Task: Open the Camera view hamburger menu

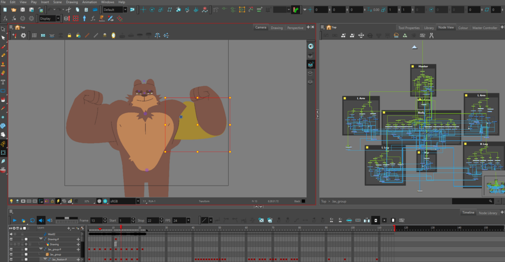Action: pos(11,28)
